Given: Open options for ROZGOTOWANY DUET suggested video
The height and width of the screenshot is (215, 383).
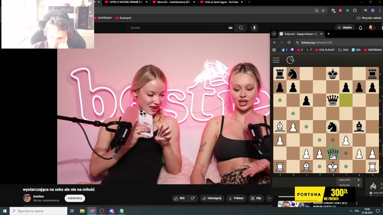Looking at the screenshot, I should point(357,203).
